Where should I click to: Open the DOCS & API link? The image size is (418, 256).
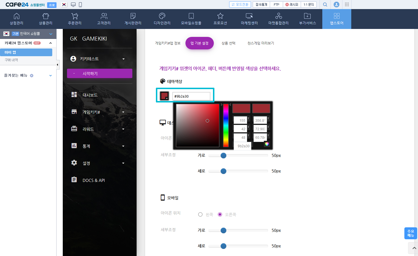tap(93, 180)
